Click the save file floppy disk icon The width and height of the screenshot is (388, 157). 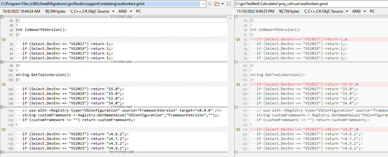click(x=229, y=4)
